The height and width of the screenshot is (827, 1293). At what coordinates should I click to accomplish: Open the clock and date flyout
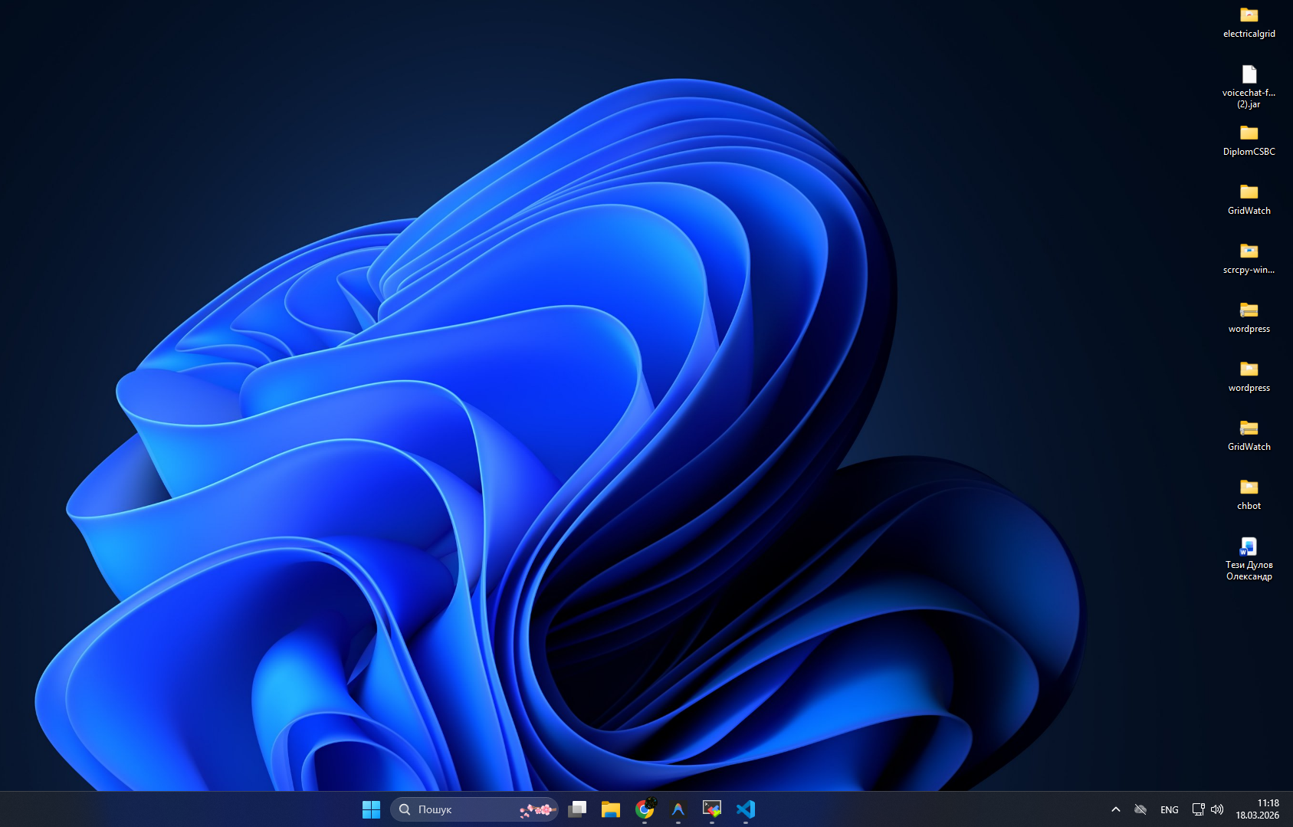1257,809
